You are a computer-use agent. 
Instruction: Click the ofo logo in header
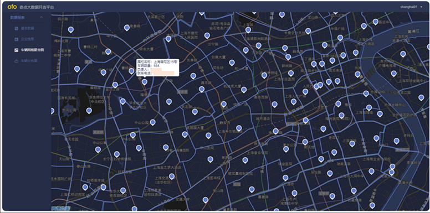pyautogui.click(x=12, y=7)
